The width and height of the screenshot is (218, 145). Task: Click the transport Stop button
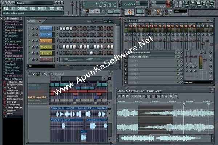97,11
